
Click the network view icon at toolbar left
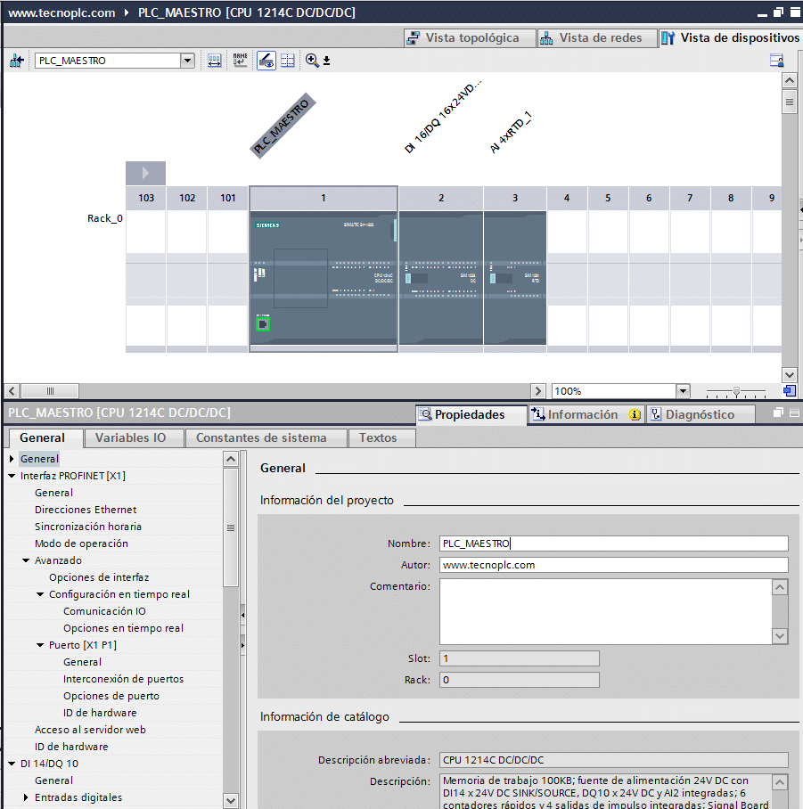[16, 61]
